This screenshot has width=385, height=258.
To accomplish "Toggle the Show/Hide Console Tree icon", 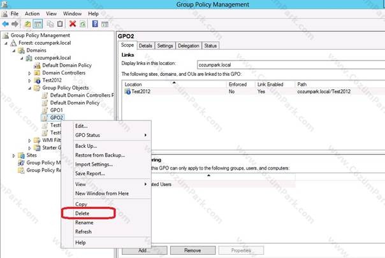I will coord(38,24).
